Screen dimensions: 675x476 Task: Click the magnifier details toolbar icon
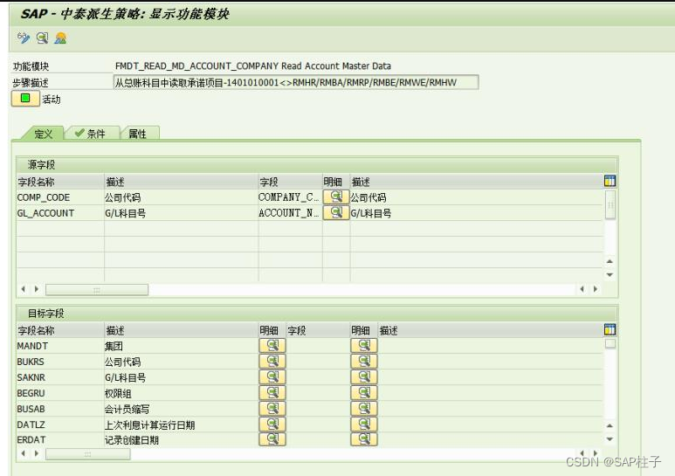42,38
